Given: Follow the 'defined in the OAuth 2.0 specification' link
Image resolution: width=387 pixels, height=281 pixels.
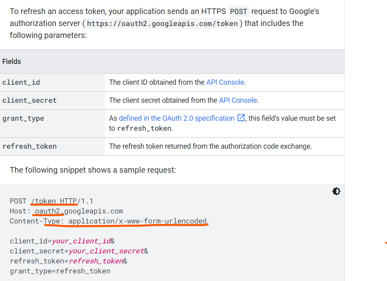Looking at the screenshot, I should [176, 118].
